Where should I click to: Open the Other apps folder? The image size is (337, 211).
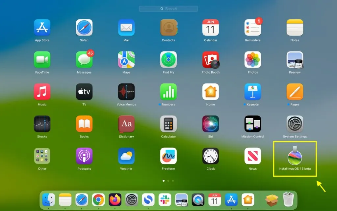[42, 156]
